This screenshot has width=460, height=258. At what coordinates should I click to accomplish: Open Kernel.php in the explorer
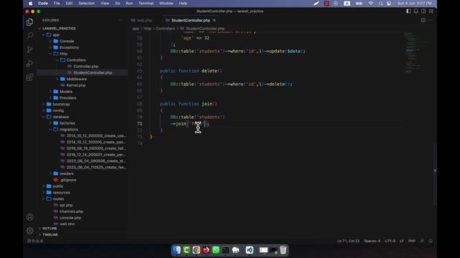[76, 85]
